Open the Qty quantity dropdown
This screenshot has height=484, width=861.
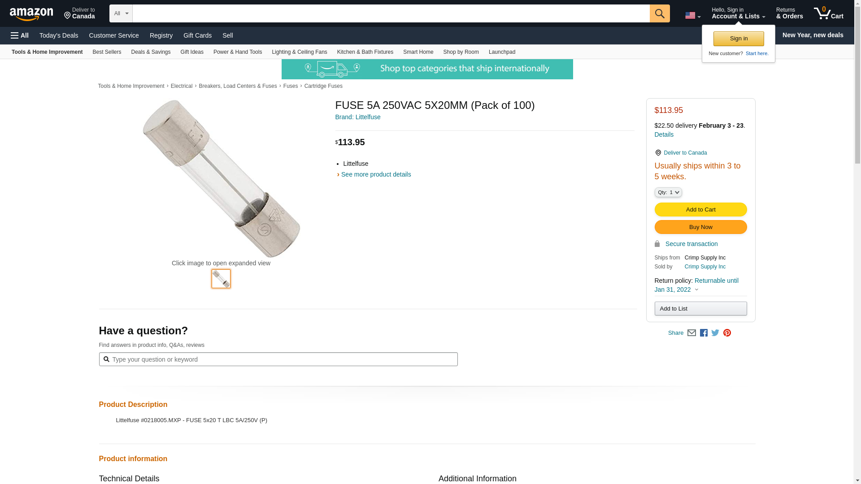pos(668,192)
